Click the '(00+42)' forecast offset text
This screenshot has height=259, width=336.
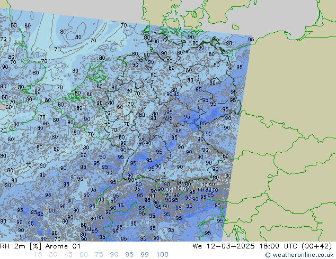click(x=316, y=246)
